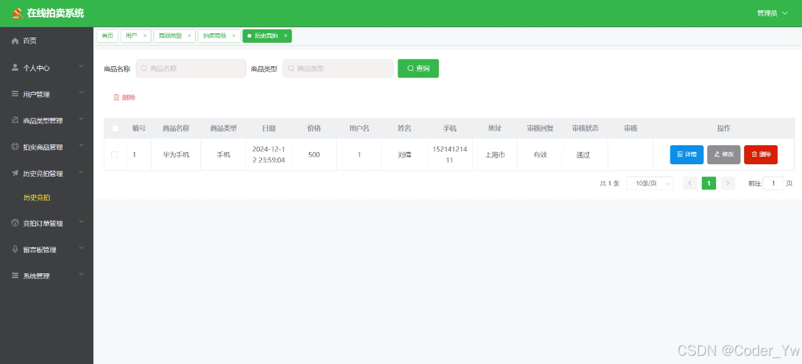This screenshot has height=364, width=802.
Task: Click the 审核状态 column header
Action: tap(585, 128)
